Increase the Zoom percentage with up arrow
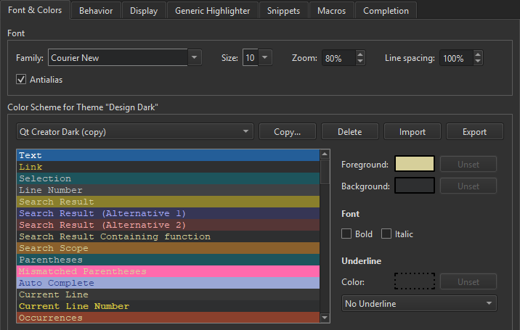This screenshot has height=330, width=520. point(361,54)
